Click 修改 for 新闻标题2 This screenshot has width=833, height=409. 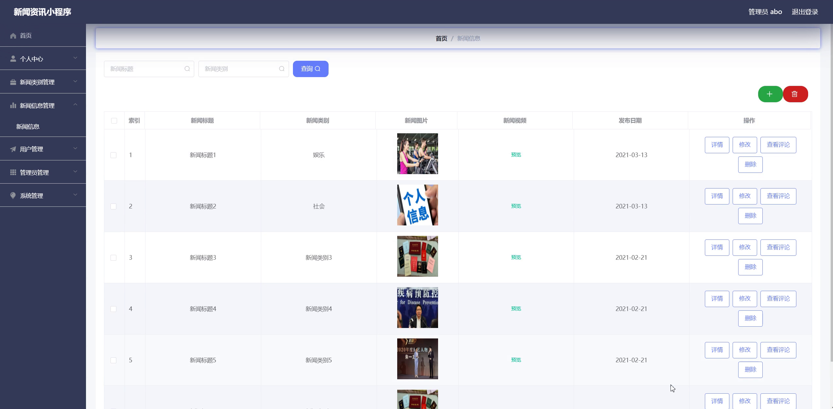tap(745, 196)
